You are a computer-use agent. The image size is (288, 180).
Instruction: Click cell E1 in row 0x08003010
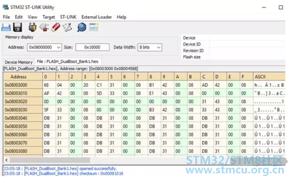point(154,93)
